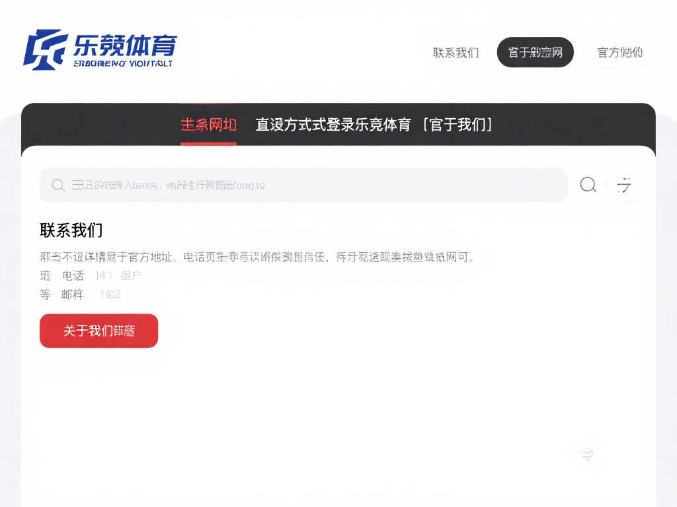Click the 官方 outlined pill button top right
Image resolution: width=677 pixels, height=507 pixels.
pyautogui.click(x=619, y=53)
